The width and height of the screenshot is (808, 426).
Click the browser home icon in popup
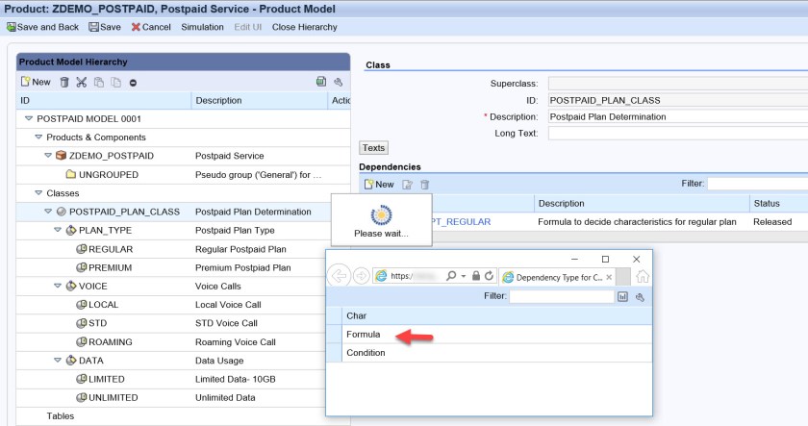point(642,276)
